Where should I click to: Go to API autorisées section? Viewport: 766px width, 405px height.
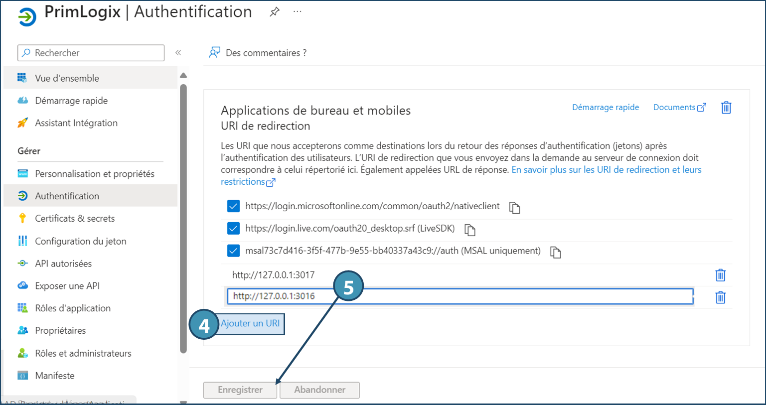(63, 264)
